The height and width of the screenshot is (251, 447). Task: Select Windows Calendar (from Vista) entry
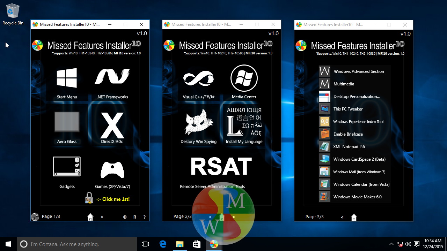[x=354, y=184]
